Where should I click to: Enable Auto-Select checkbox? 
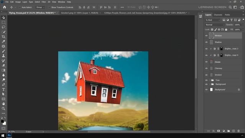click(x=20, y=7)
